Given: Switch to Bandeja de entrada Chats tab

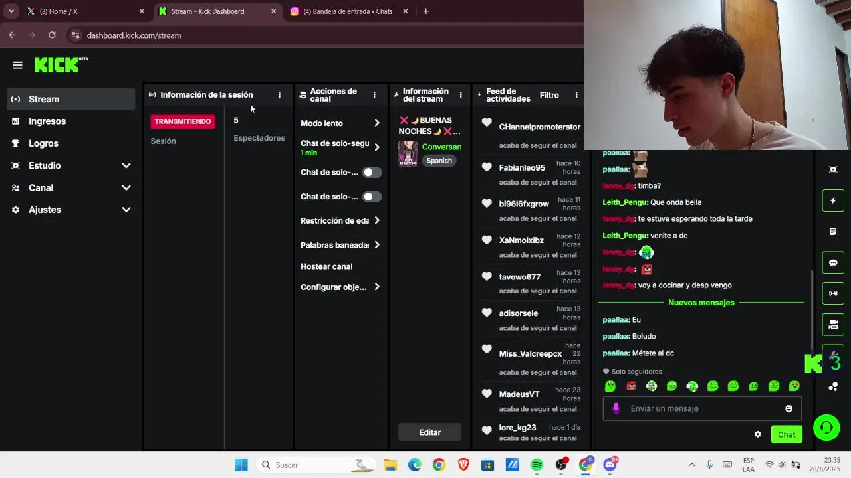Looking at the screenshot, I should 350,11.
